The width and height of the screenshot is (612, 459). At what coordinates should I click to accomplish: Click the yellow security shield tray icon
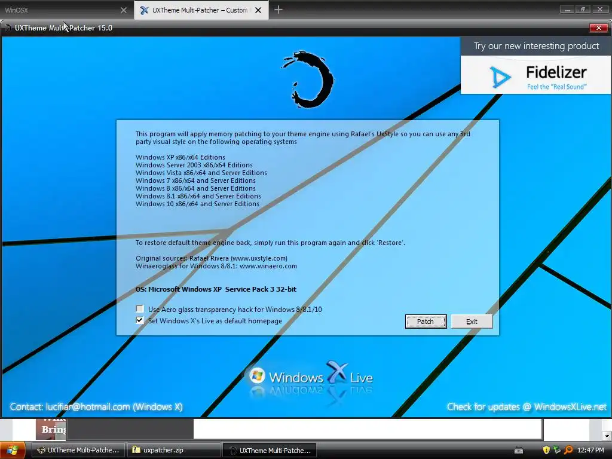(546, 450)
